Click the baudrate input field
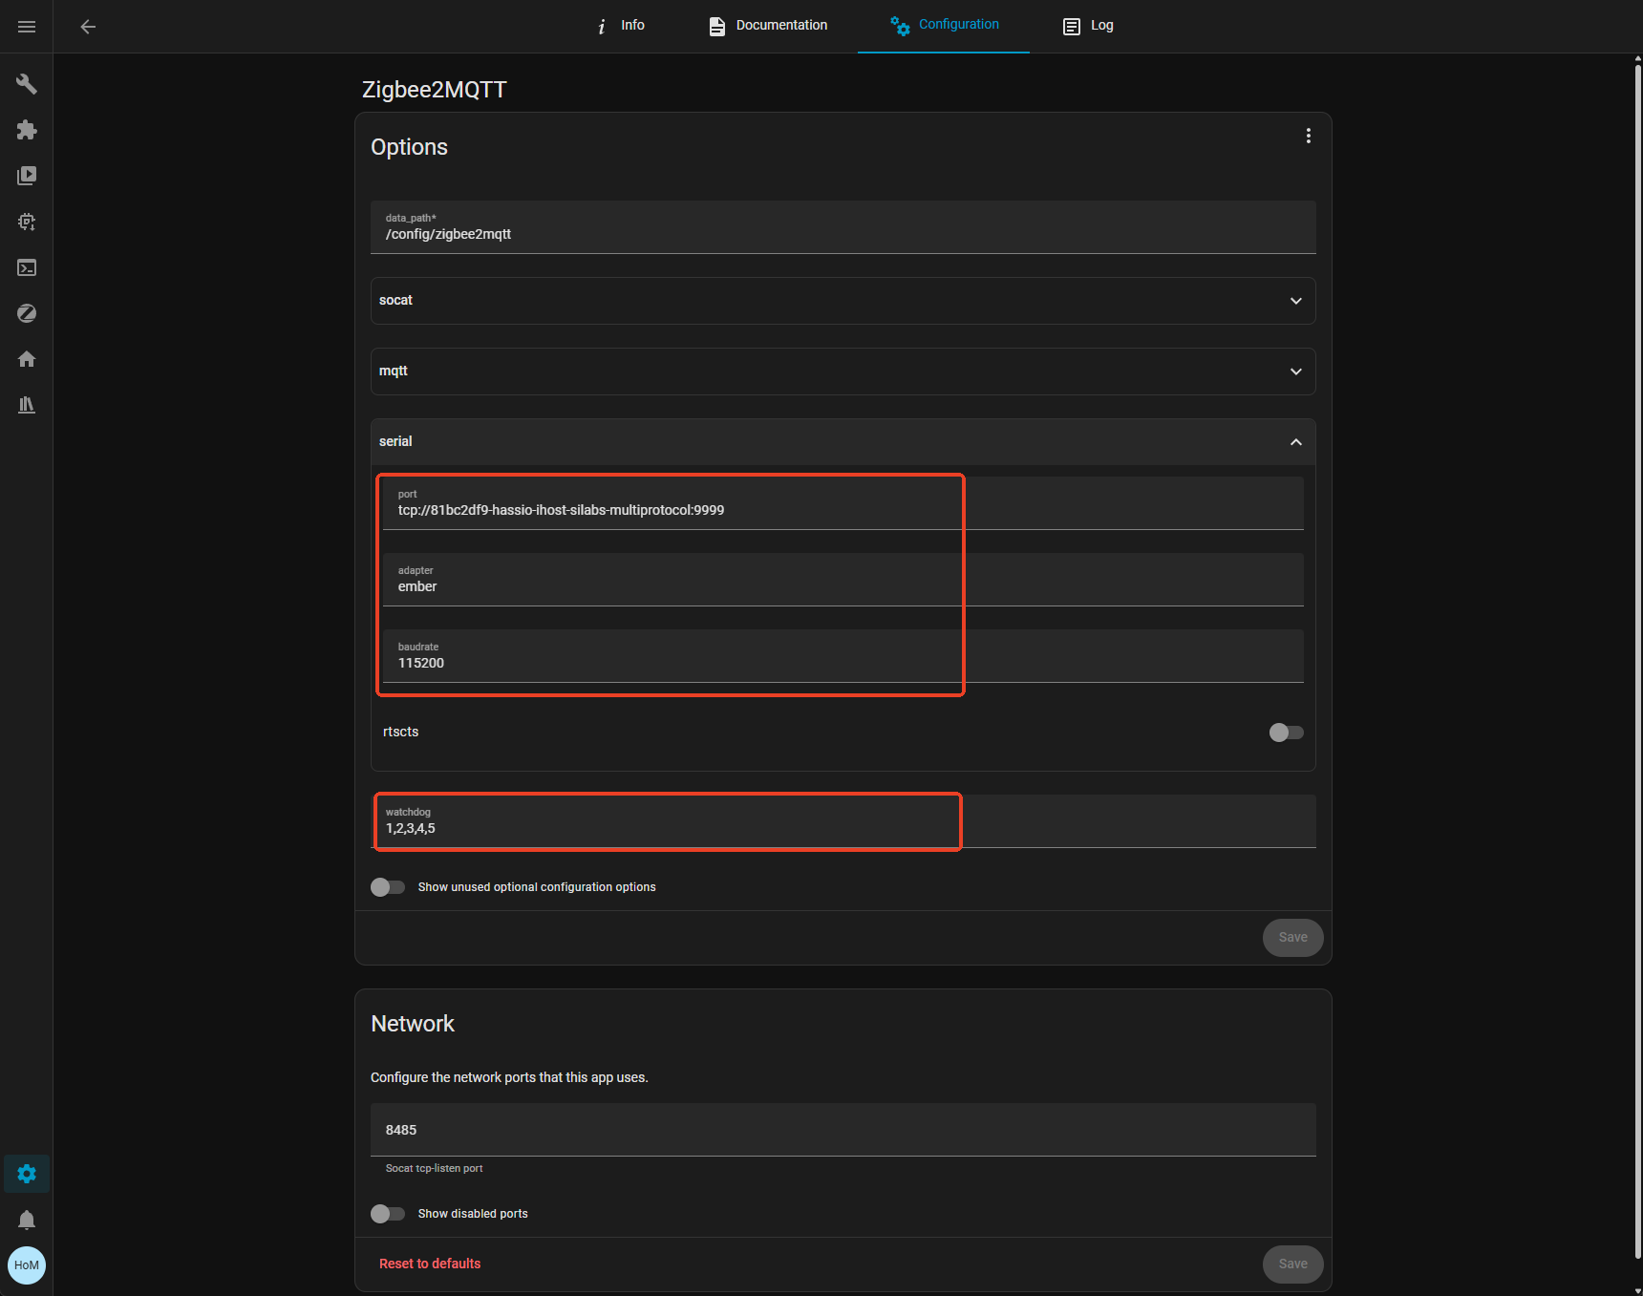Viewport: 1643px width, 1296px height. 843,662
